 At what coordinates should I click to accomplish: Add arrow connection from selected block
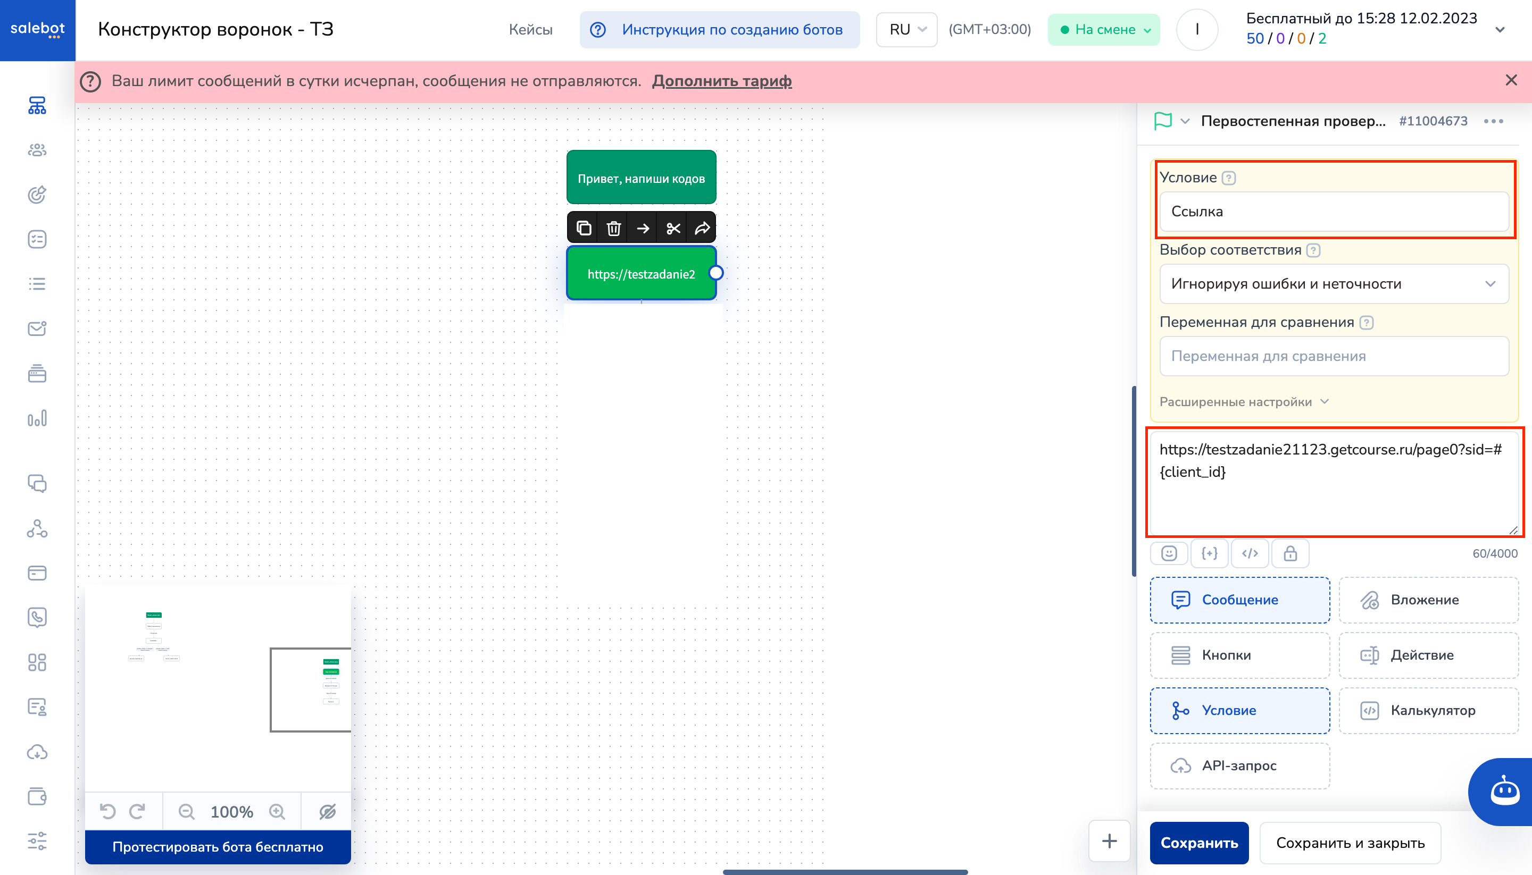pos(643,229)
